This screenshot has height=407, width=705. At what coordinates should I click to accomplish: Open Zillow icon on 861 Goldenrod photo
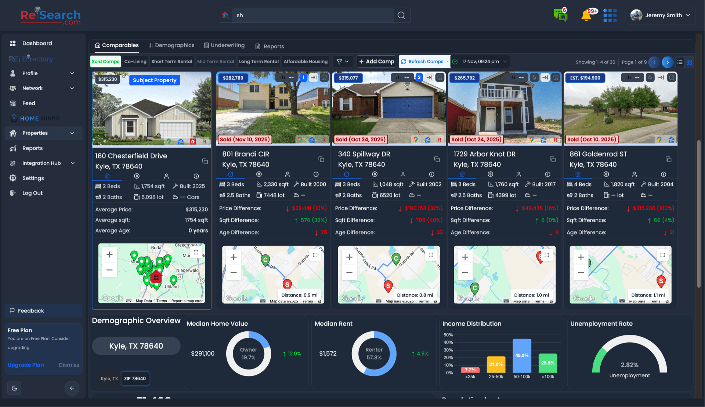tap(671, 139)
